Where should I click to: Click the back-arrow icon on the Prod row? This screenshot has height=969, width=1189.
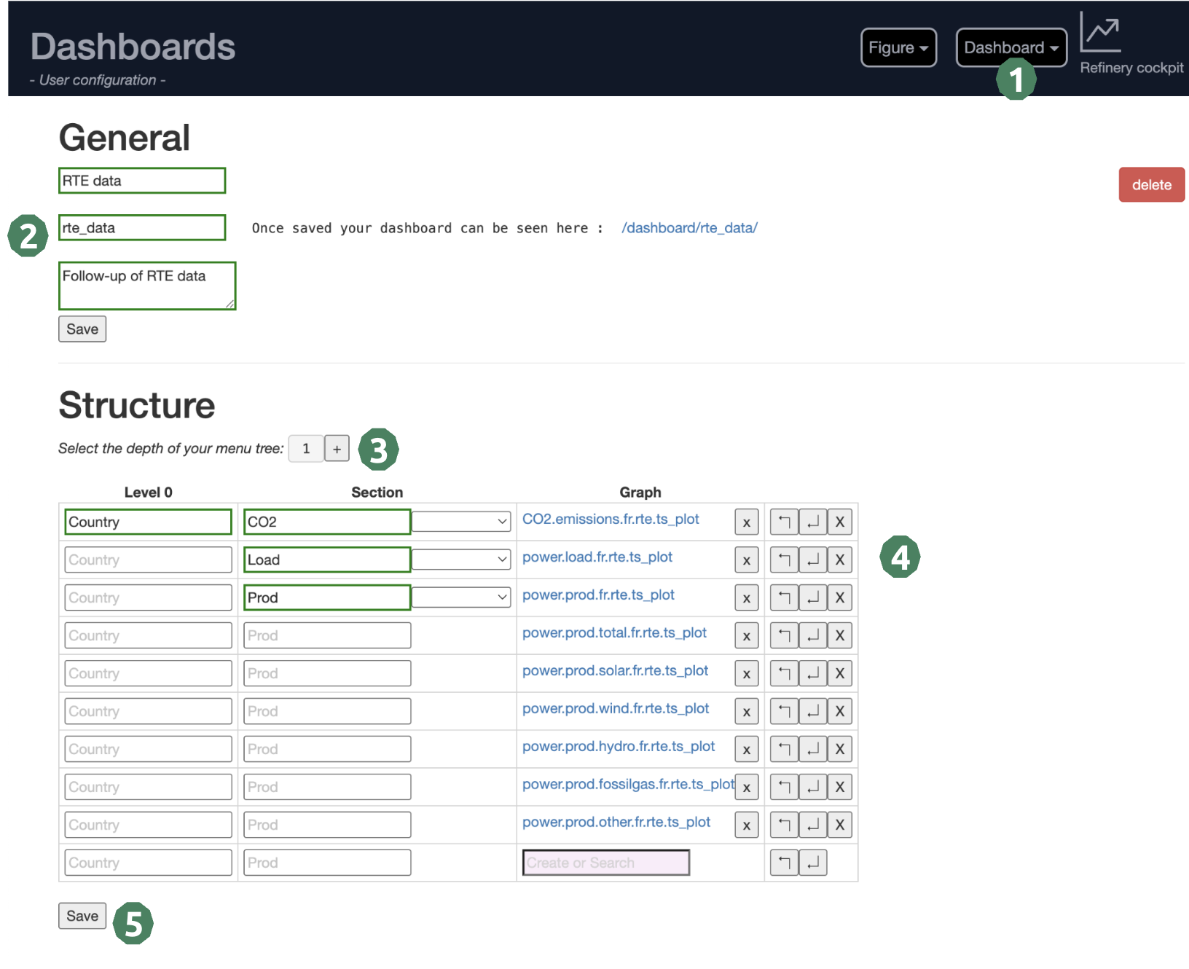(x=784, y=597)
